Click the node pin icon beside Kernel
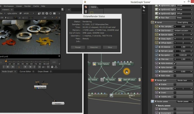The image size is (194, 114). [152, 22]
